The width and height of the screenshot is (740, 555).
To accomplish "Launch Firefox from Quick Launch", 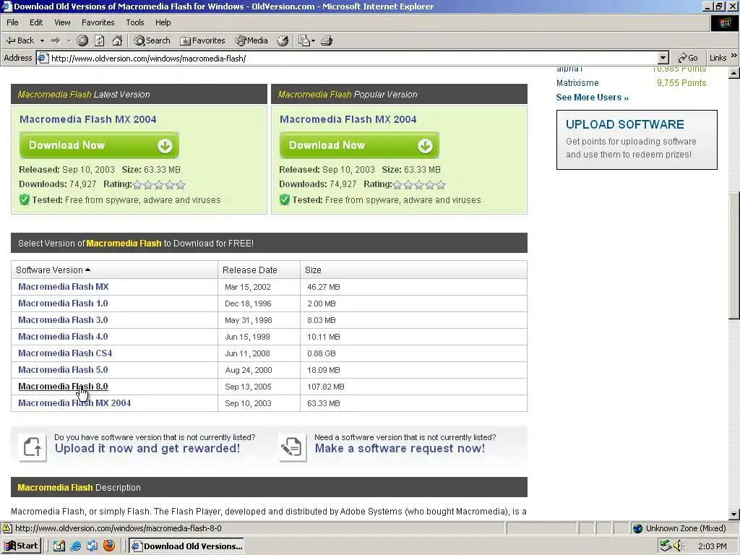I will (x=109, y=546).
